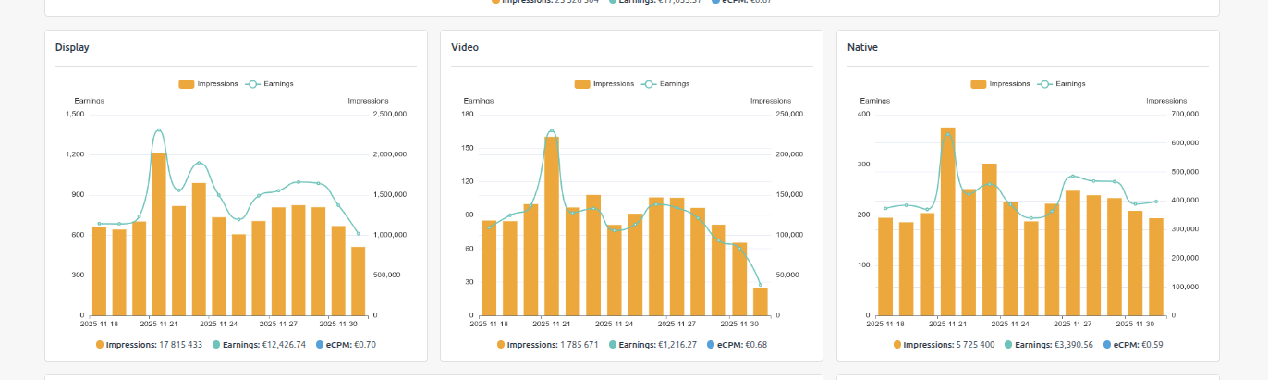
Task: Toggle Impressions legend in Display chart
Action: click(209, 84)
